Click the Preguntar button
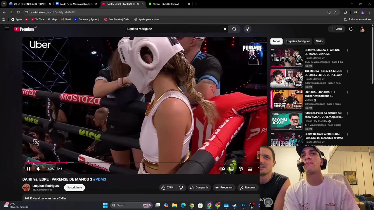 (x=224, y=188)
